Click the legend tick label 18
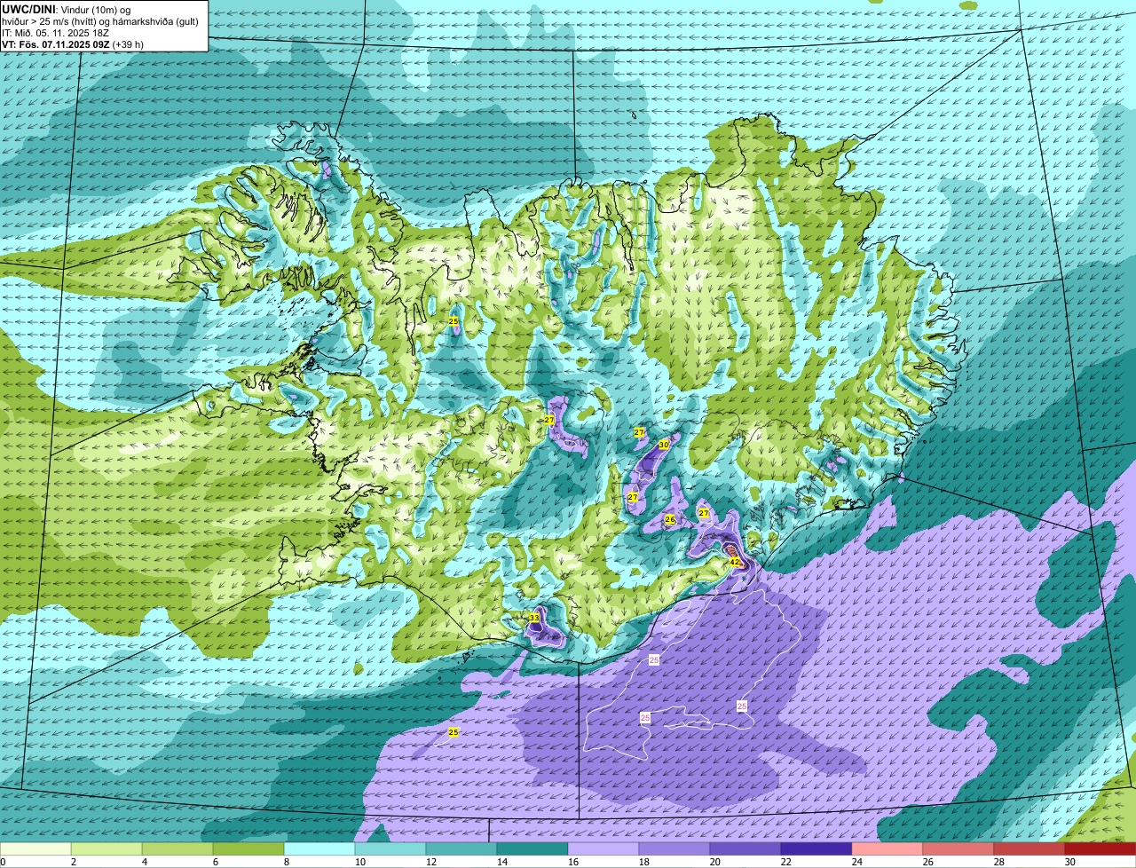 (644, 862)
